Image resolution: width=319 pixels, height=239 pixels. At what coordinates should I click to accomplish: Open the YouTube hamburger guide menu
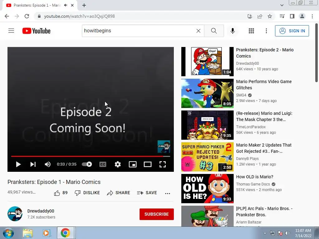pos(11,31)
